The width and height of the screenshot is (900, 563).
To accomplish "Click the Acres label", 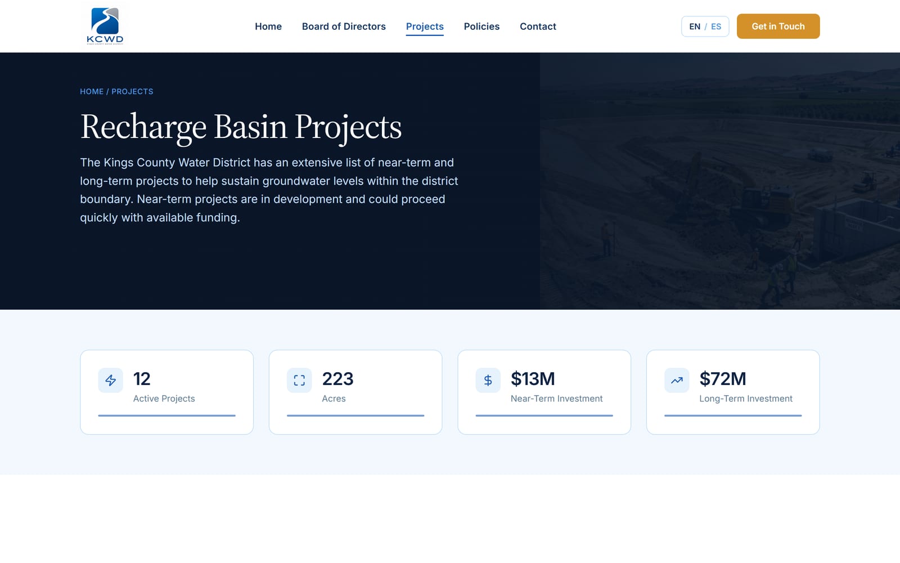I will coord(334,399).
